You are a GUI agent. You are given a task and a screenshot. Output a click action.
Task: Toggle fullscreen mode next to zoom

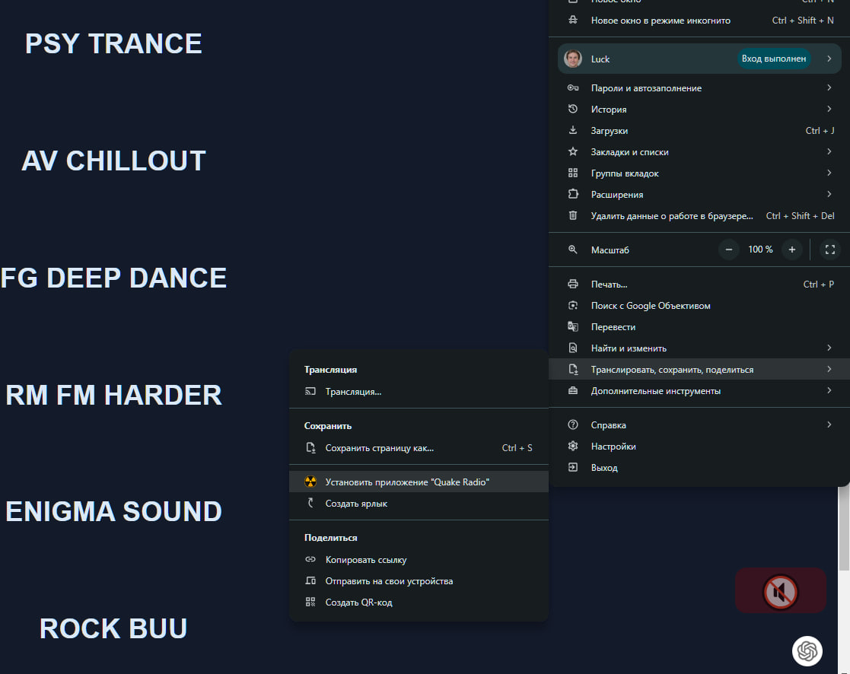(x=830, y=250)
